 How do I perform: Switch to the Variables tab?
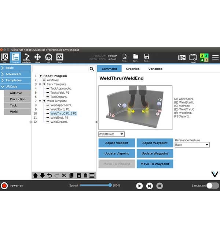155,69
